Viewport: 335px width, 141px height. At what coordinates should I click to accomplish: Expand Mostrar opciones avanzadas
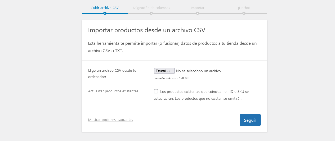point(110,120)
